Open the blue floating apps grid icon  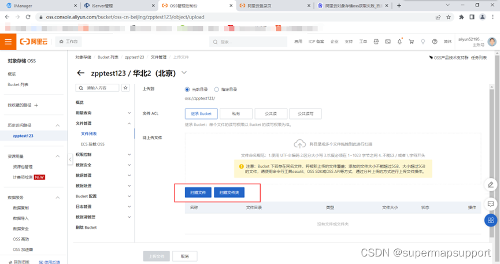tap(491, 220)
